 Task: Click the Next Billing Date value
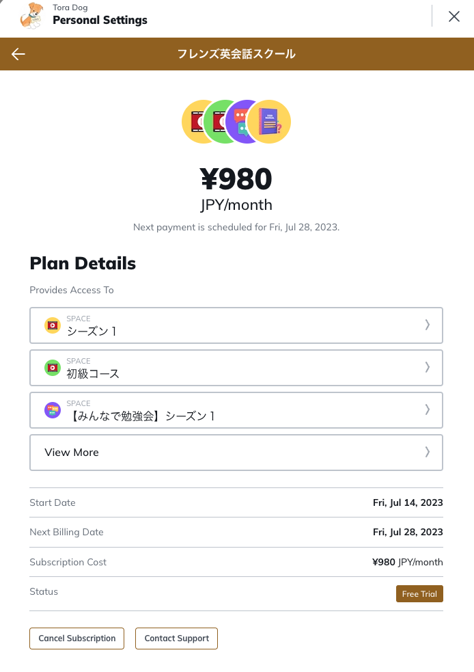pyautogui.click(x=408, y=533)
